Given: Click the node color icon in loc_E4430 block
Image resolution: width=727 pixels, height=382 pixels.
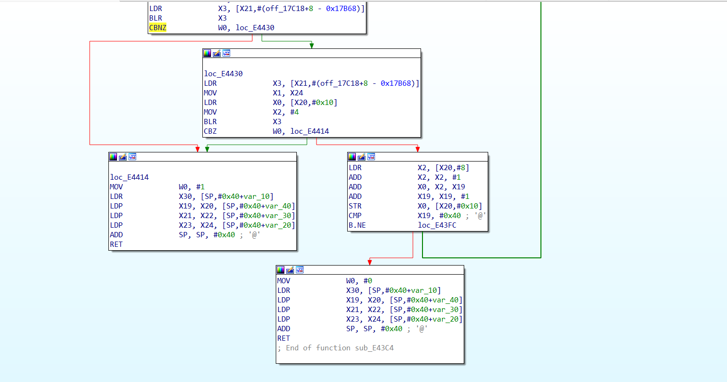Looking at the screenshot, I should tap(207, 53).
